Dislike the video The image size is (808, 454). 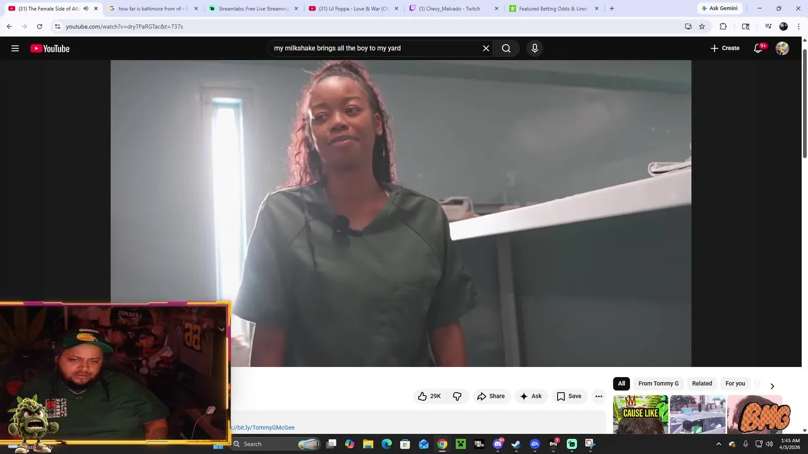click(x=457, y=396)
